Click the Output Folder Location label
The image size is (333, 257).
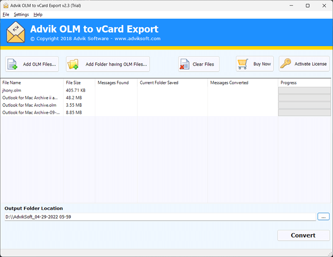[34, 208]
